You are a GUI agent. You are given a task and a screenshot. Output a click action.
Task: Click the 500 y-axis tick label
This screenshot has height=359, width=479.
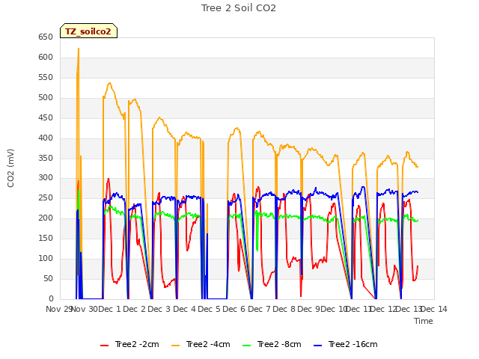point(46,97)
